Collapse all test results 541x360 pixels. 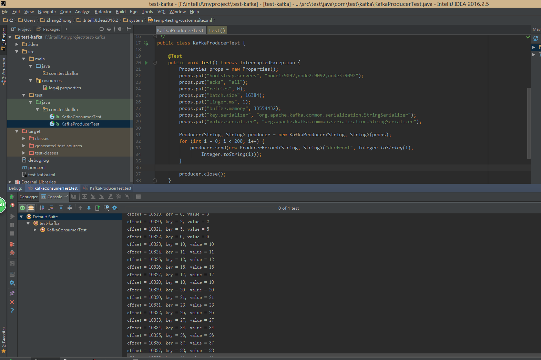[x=70, y=208]
